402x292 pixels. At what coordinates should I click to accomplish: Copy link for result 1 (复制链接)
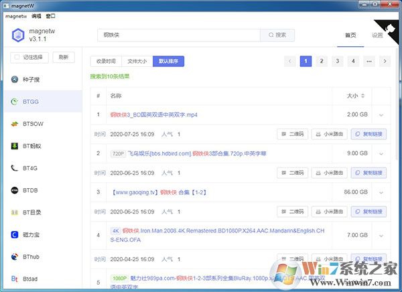pos(368,134)
